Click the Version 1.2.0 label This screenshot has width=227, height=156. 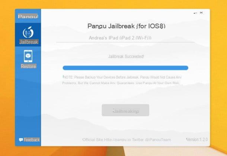[x=197, y=140]
